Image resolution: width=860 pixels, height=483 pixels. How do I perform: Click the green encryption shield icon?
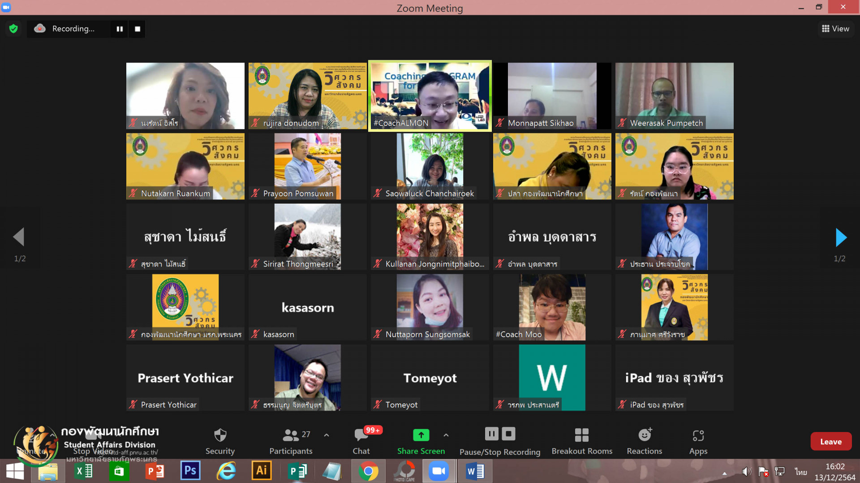[x=13, y=29]
